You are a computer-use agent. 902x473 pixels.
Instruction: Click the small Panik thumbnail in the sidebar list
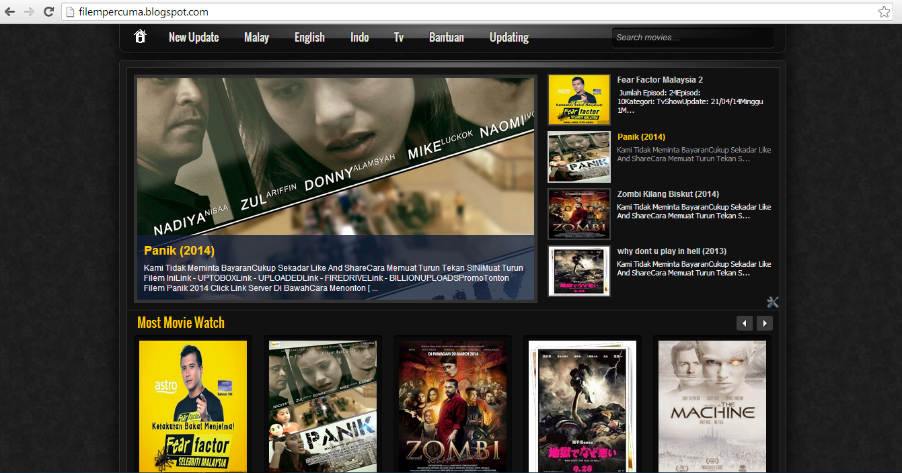(x=579, y=157)
